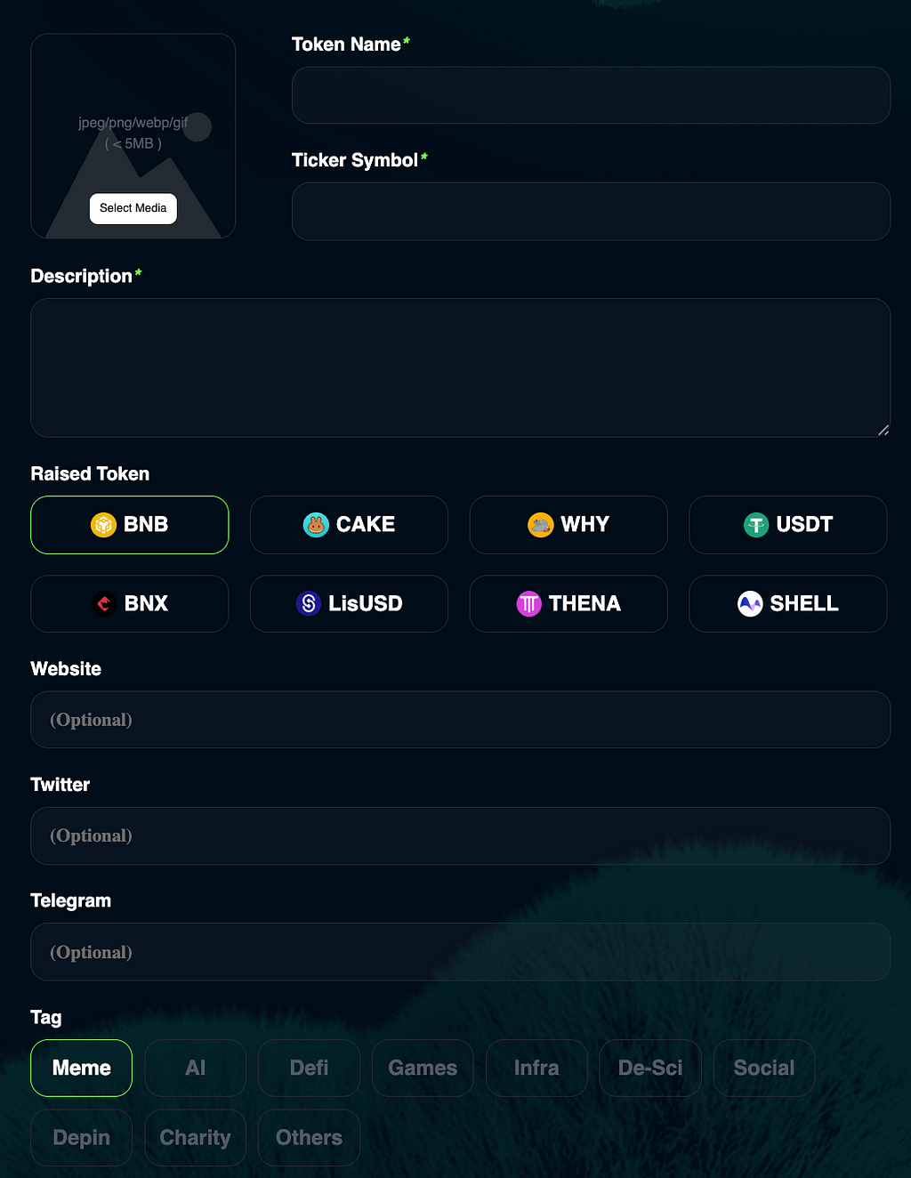Select the LisUSD token icon
Viewport: 911px width, 1178px height.
[309, 604]
